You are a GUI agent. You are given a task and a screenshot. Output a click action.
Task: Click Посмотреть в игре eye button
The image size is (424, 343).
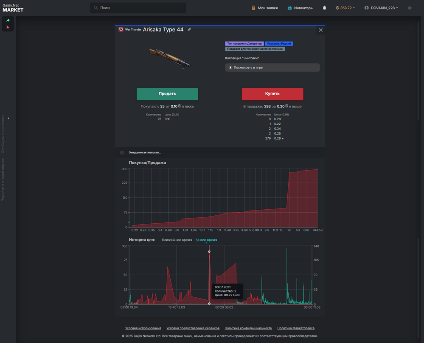point(272,67)
